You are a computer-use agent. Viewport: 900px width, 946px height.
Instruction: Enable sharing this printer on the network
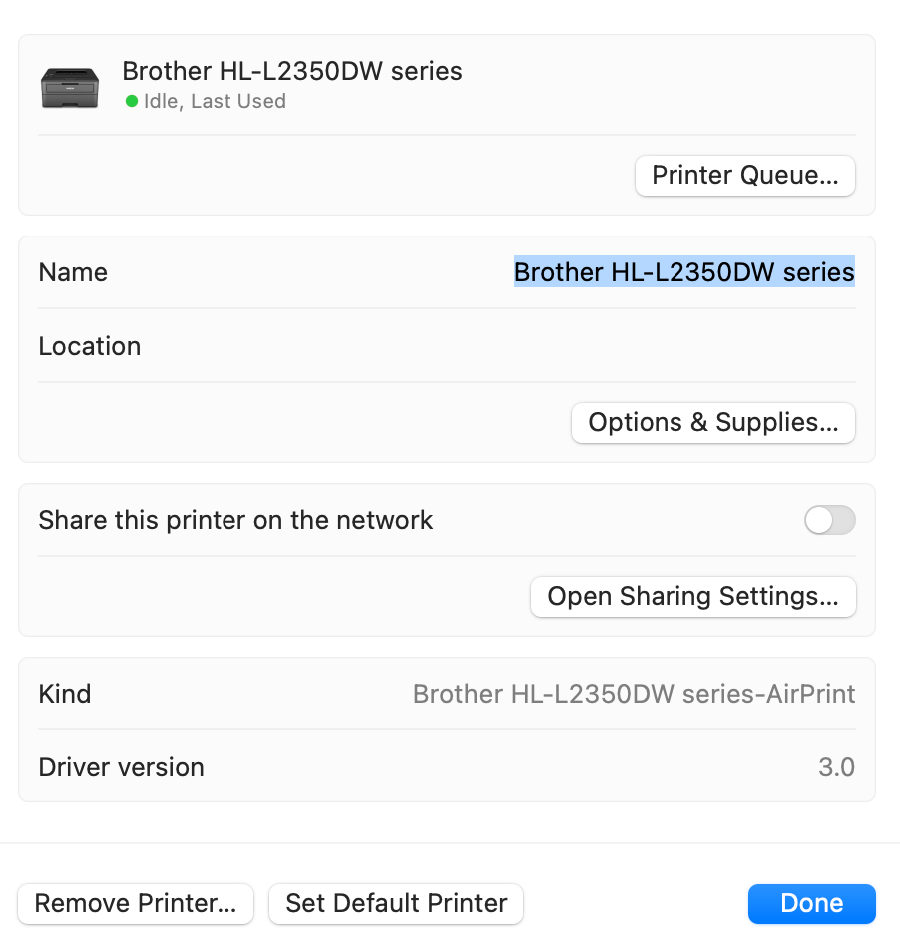click(x=829, y=520)
